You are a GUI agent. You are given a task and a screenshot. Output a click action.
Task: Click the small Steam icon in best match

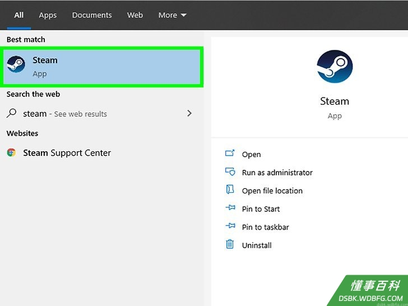point(16,64)
